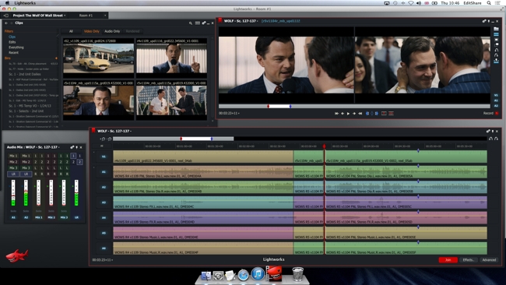Open the Project Wolf Of Wall Street dropdown
The height and width of the screenshot is (285, 506).
[39, 15]
